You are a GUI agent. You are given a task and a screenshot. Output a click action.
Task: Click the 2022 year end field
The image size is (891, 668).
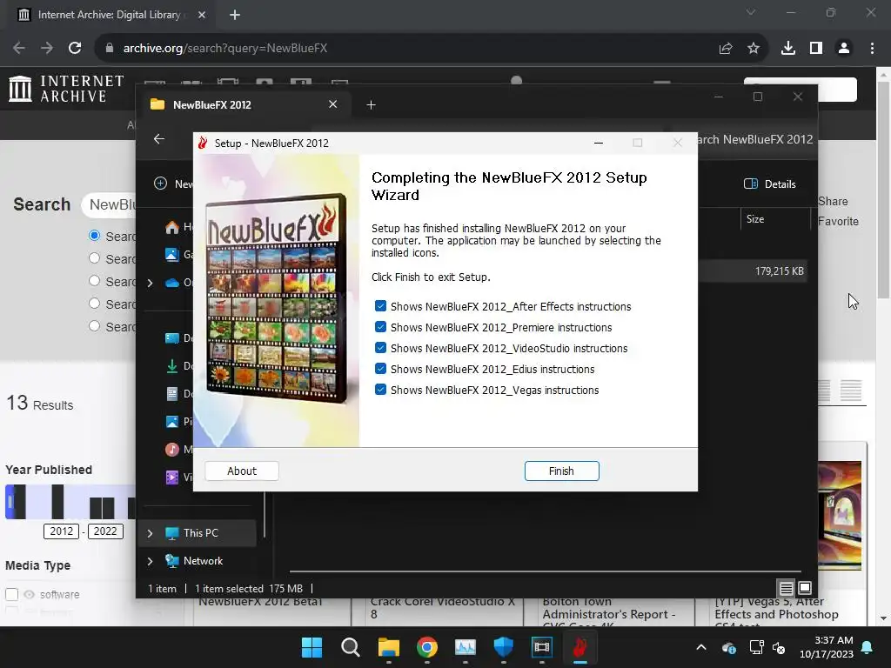tap(105, 531)
